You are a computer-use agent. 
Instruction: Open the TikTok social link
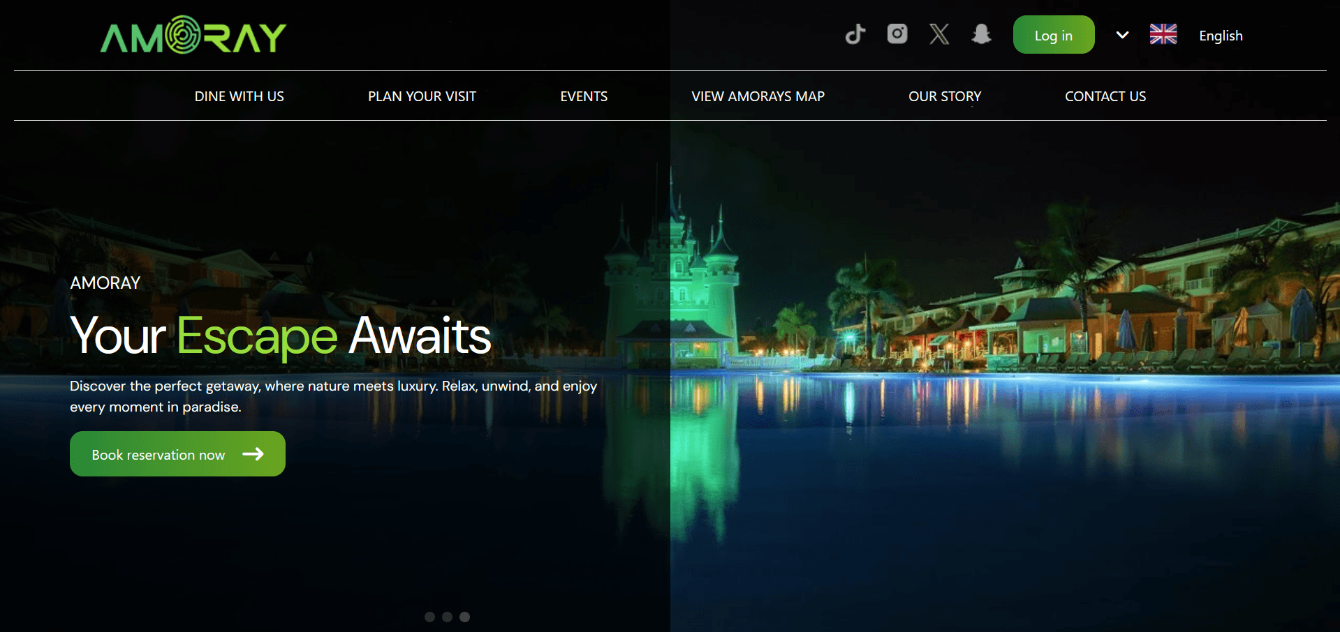pos(855,34)
